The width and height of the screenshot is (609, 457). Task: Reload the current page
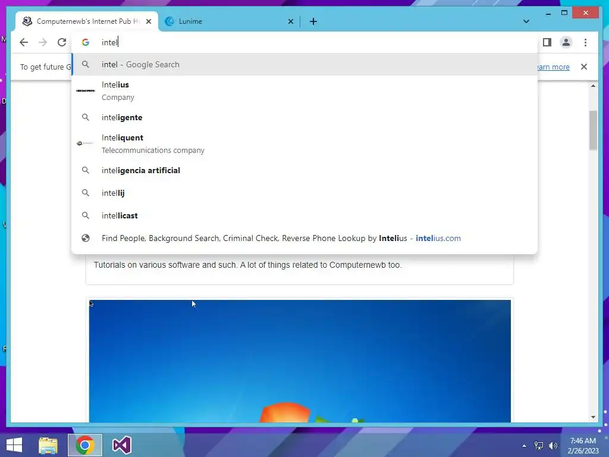tap(62, 42)
